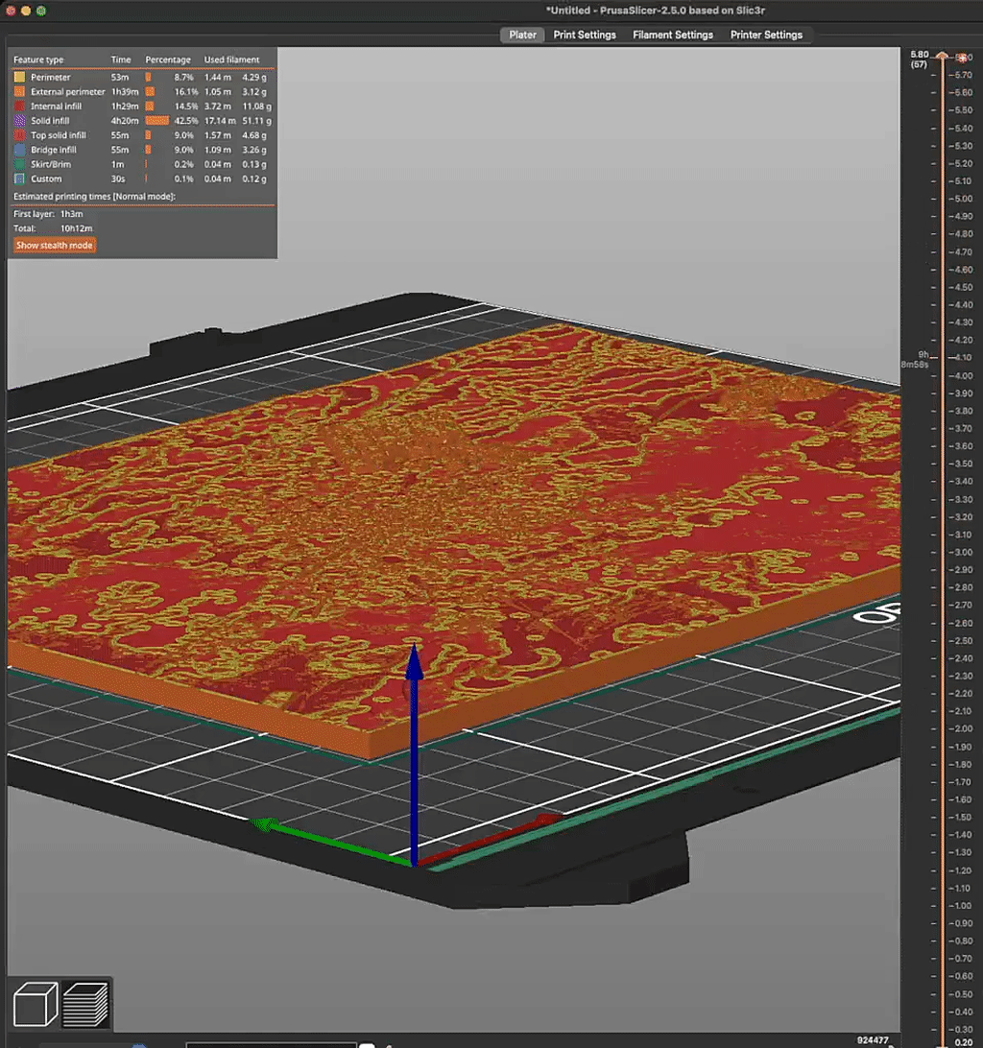
Task: Switch to 3D editor view cube icon
Action: click(x=36, y=1005)
